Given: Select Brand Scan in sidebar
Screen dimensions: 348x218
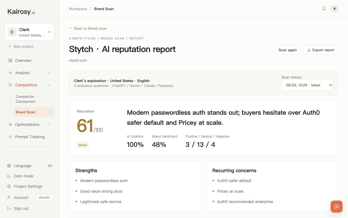Looking at the screenshot, I should pyautogui.click(x=34, y=112).
